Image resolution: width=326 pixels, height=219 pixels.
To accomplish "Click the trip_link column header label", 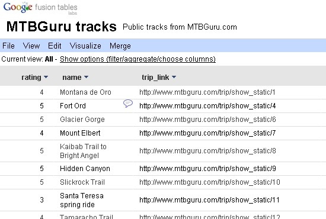I will pyautogui.click(x=155, y=78).
